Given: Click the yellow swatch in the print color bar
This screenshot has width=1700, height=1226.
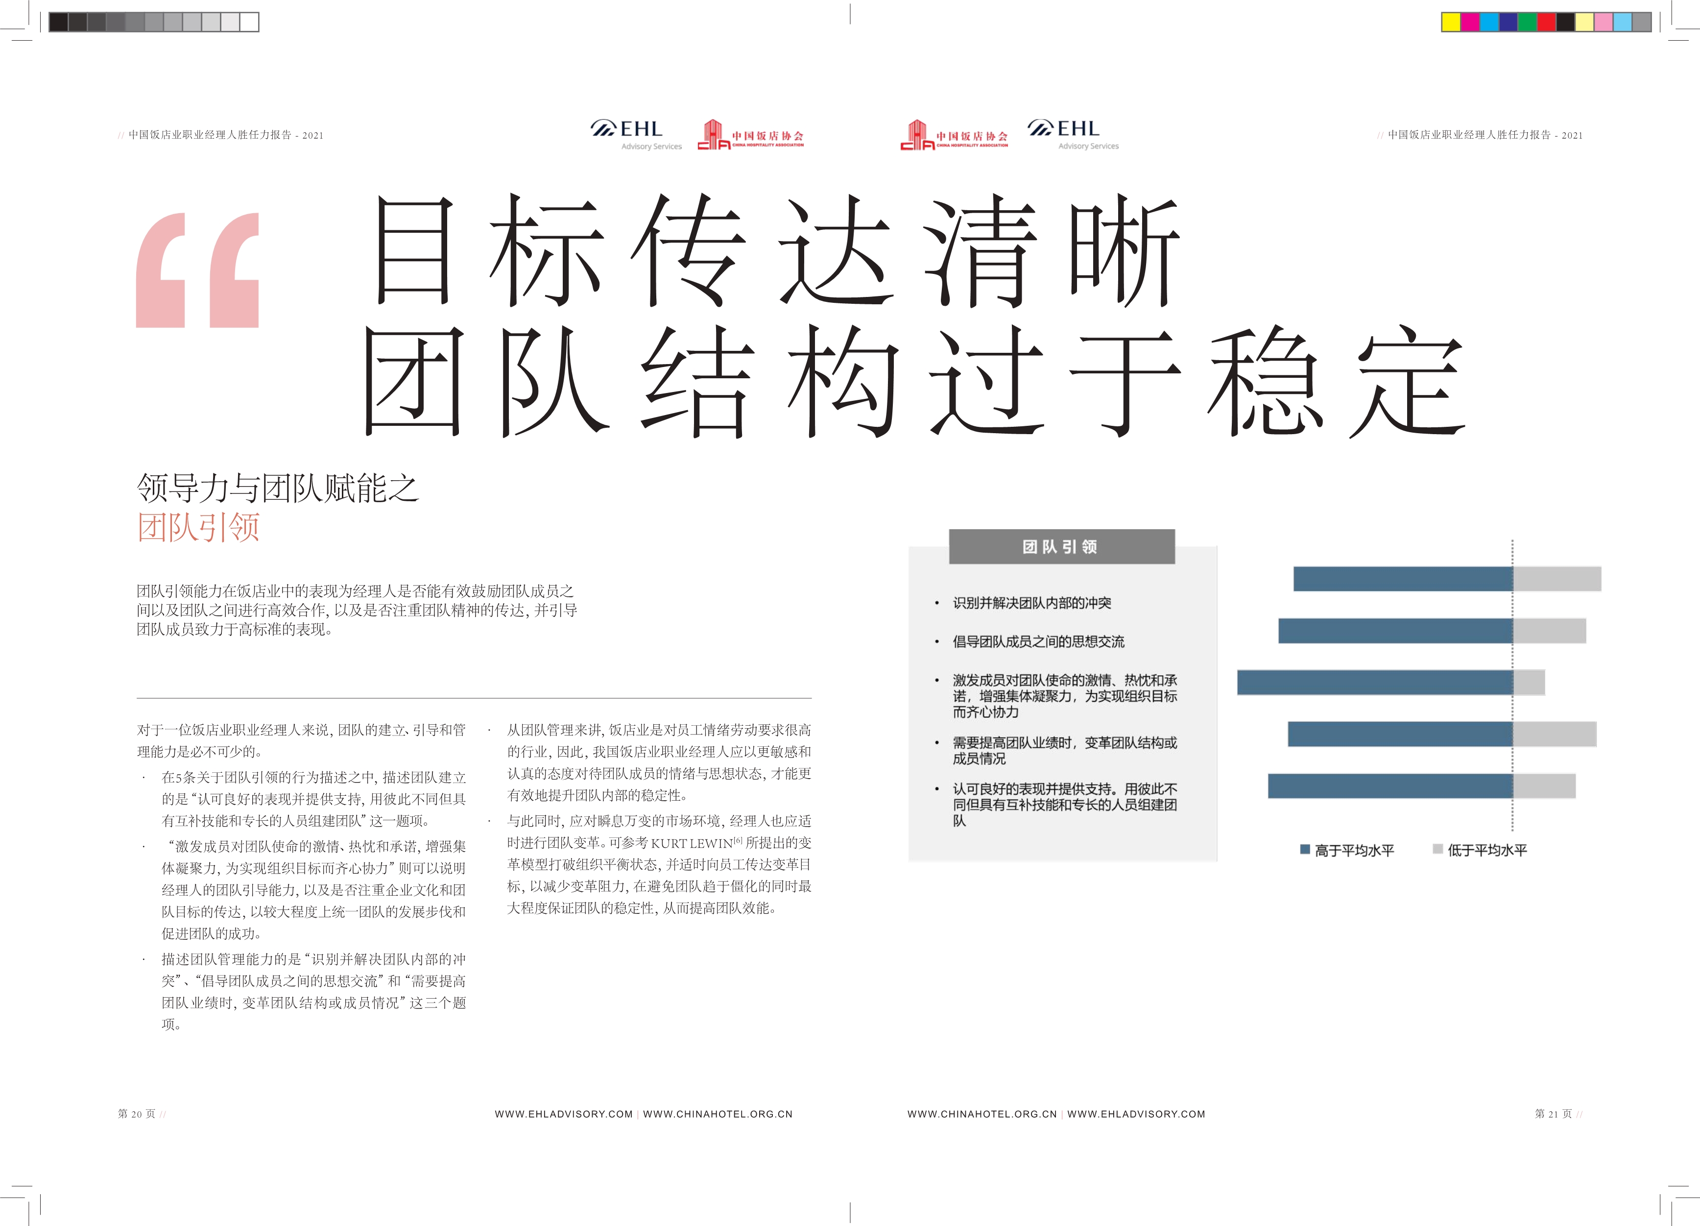Looking at the screenshot, I should click(x=1451, y=23).
